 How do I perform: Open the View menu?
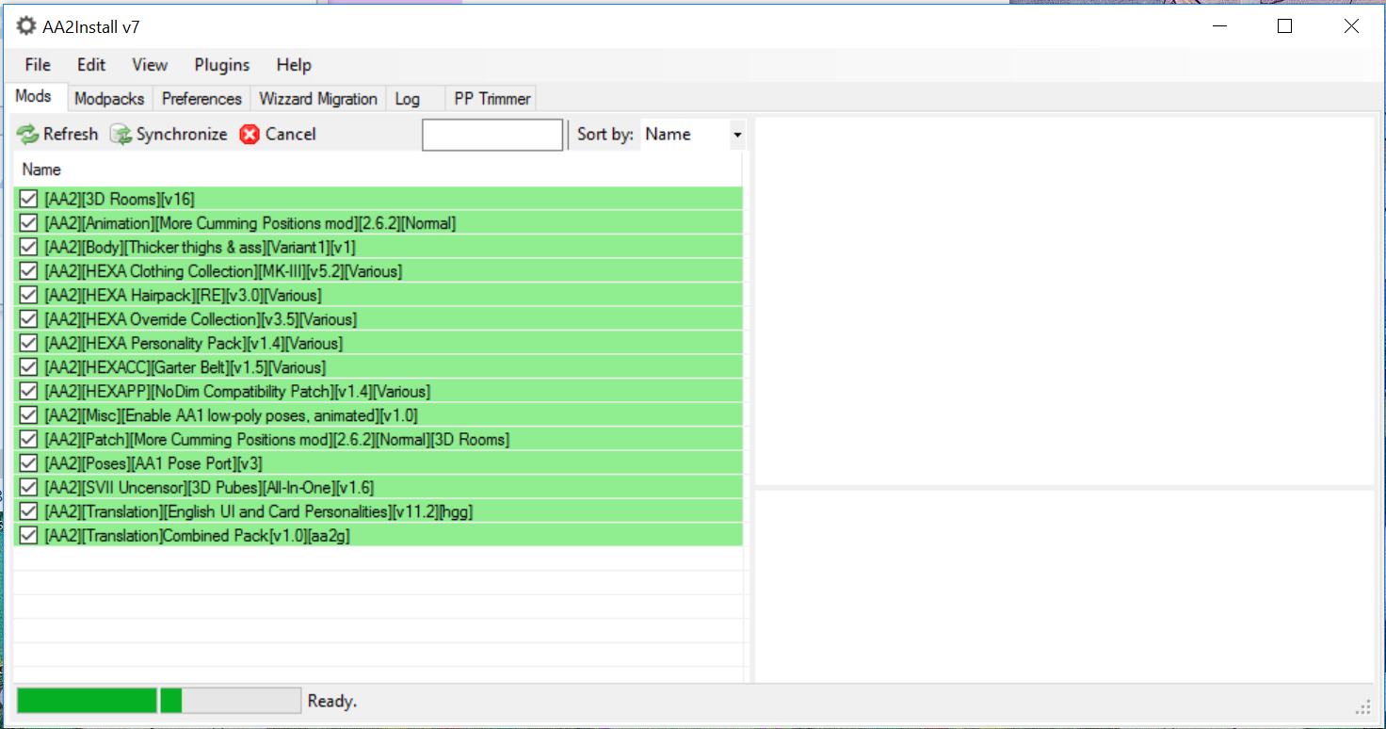[x=150, y=65]
